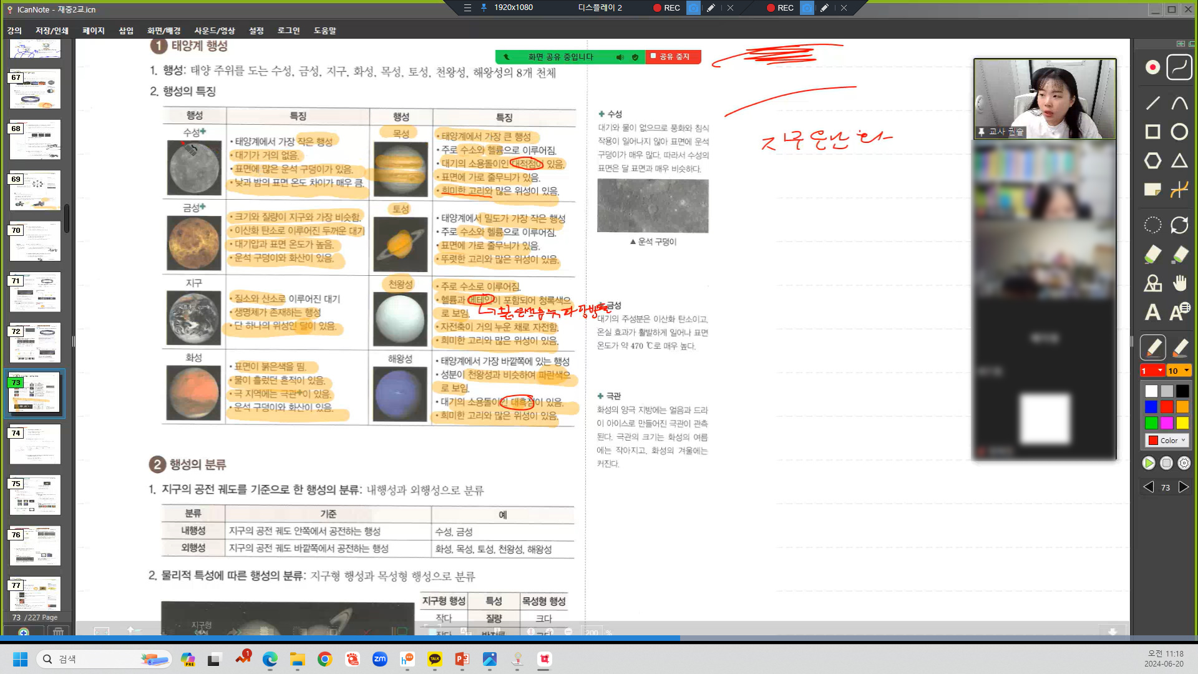Select the circle shape tool

coord(1179,132)
